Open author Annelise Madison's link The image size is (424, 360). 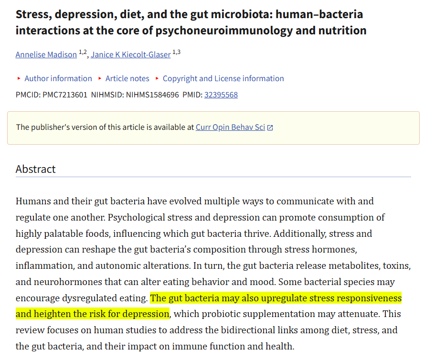tap(46, 54)
